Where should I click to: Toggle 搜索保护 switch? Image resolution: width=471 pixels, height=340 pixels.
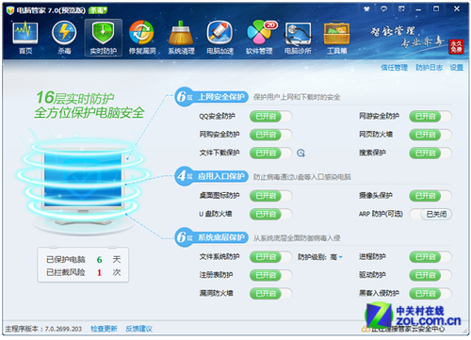(x=430, y=153)
